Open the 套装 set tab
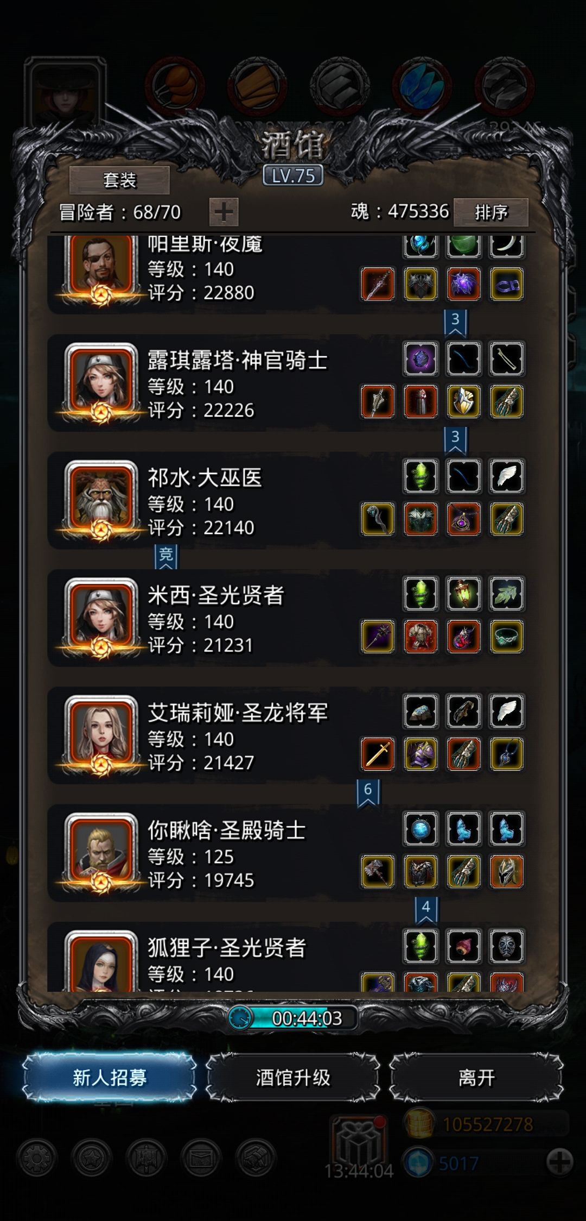 119,180
